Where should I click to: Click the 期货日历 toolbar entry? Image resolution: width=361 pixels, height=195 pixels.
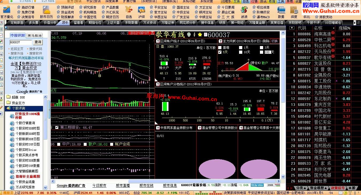pos(110,17)
